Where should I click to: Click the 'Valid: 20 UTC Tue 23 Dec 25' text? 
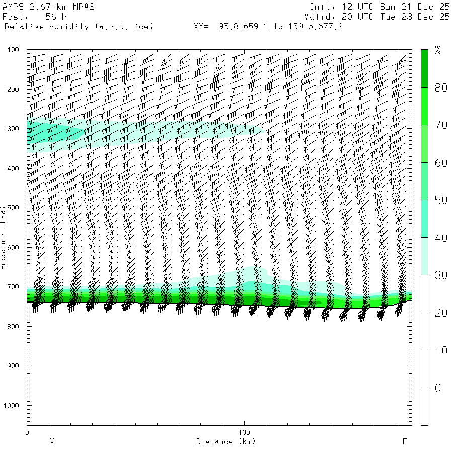(377, 17)
